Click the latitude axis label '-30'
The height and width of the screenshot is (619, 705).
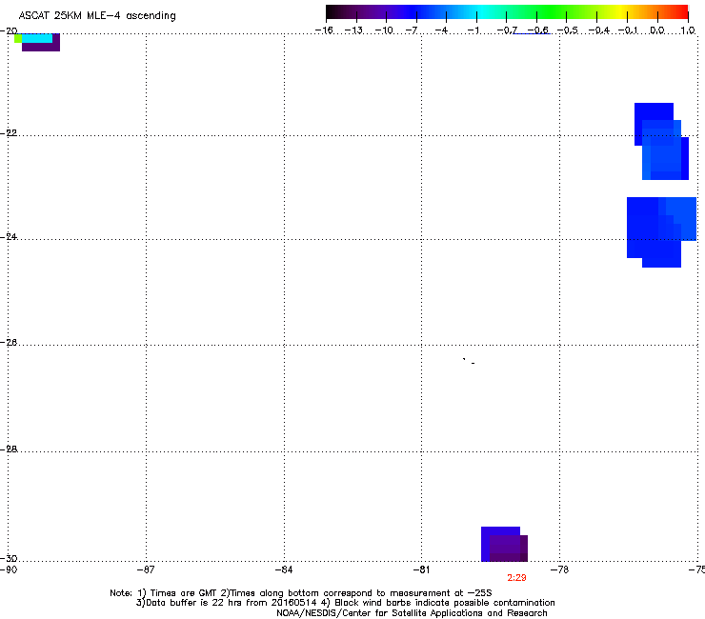9,558
